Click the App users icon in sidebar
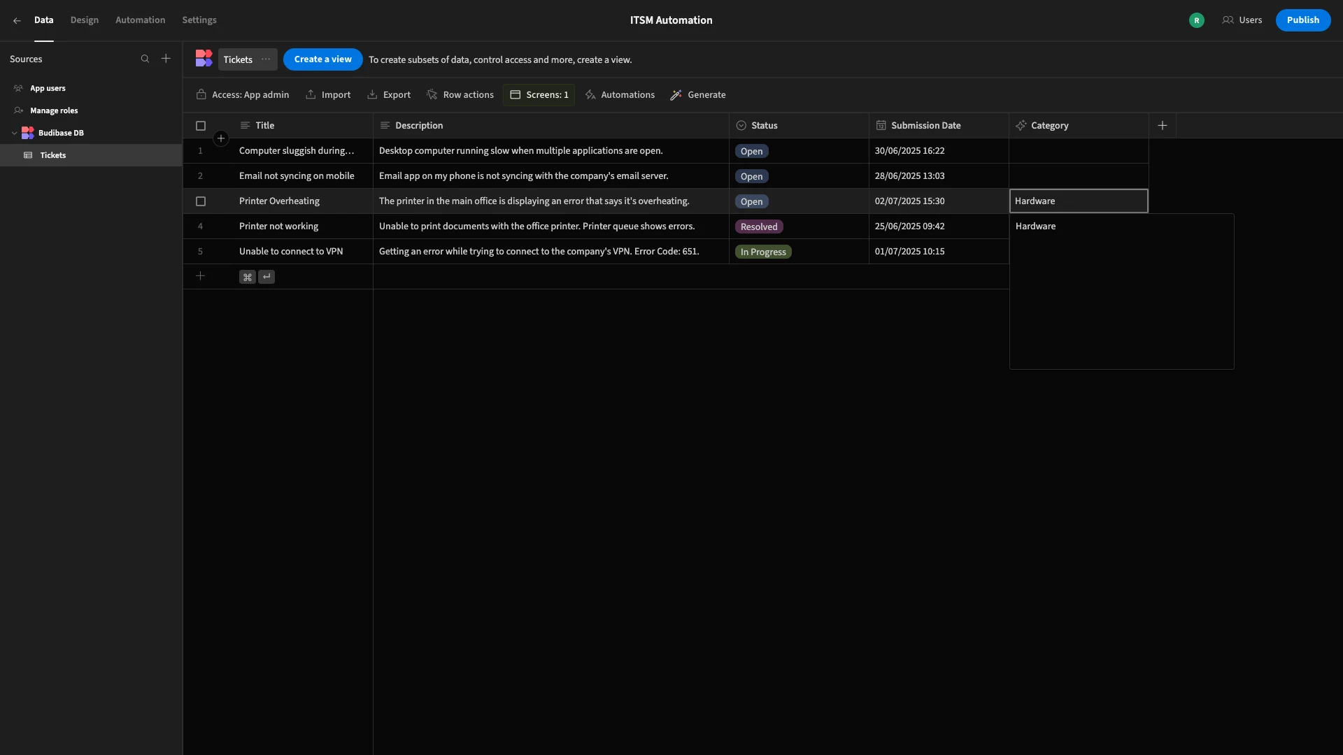This screenshot has height=755, width=1343. pyautogui.click(x=18, y=88)
